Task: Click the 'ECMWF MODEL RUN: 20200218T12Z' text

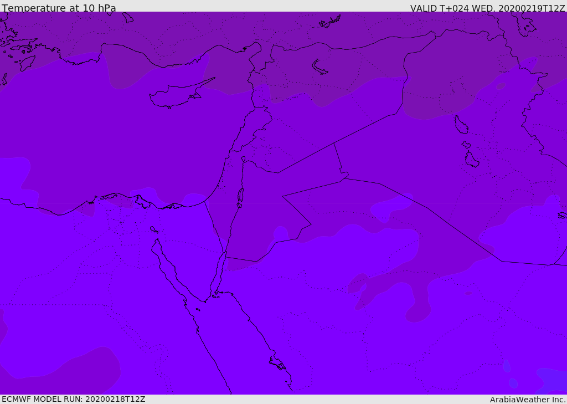Action: pos(74,399)
